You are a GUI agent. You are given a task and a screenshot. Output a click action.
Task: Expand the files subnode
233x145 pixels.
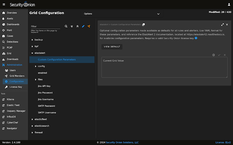(x=36, y=80)
